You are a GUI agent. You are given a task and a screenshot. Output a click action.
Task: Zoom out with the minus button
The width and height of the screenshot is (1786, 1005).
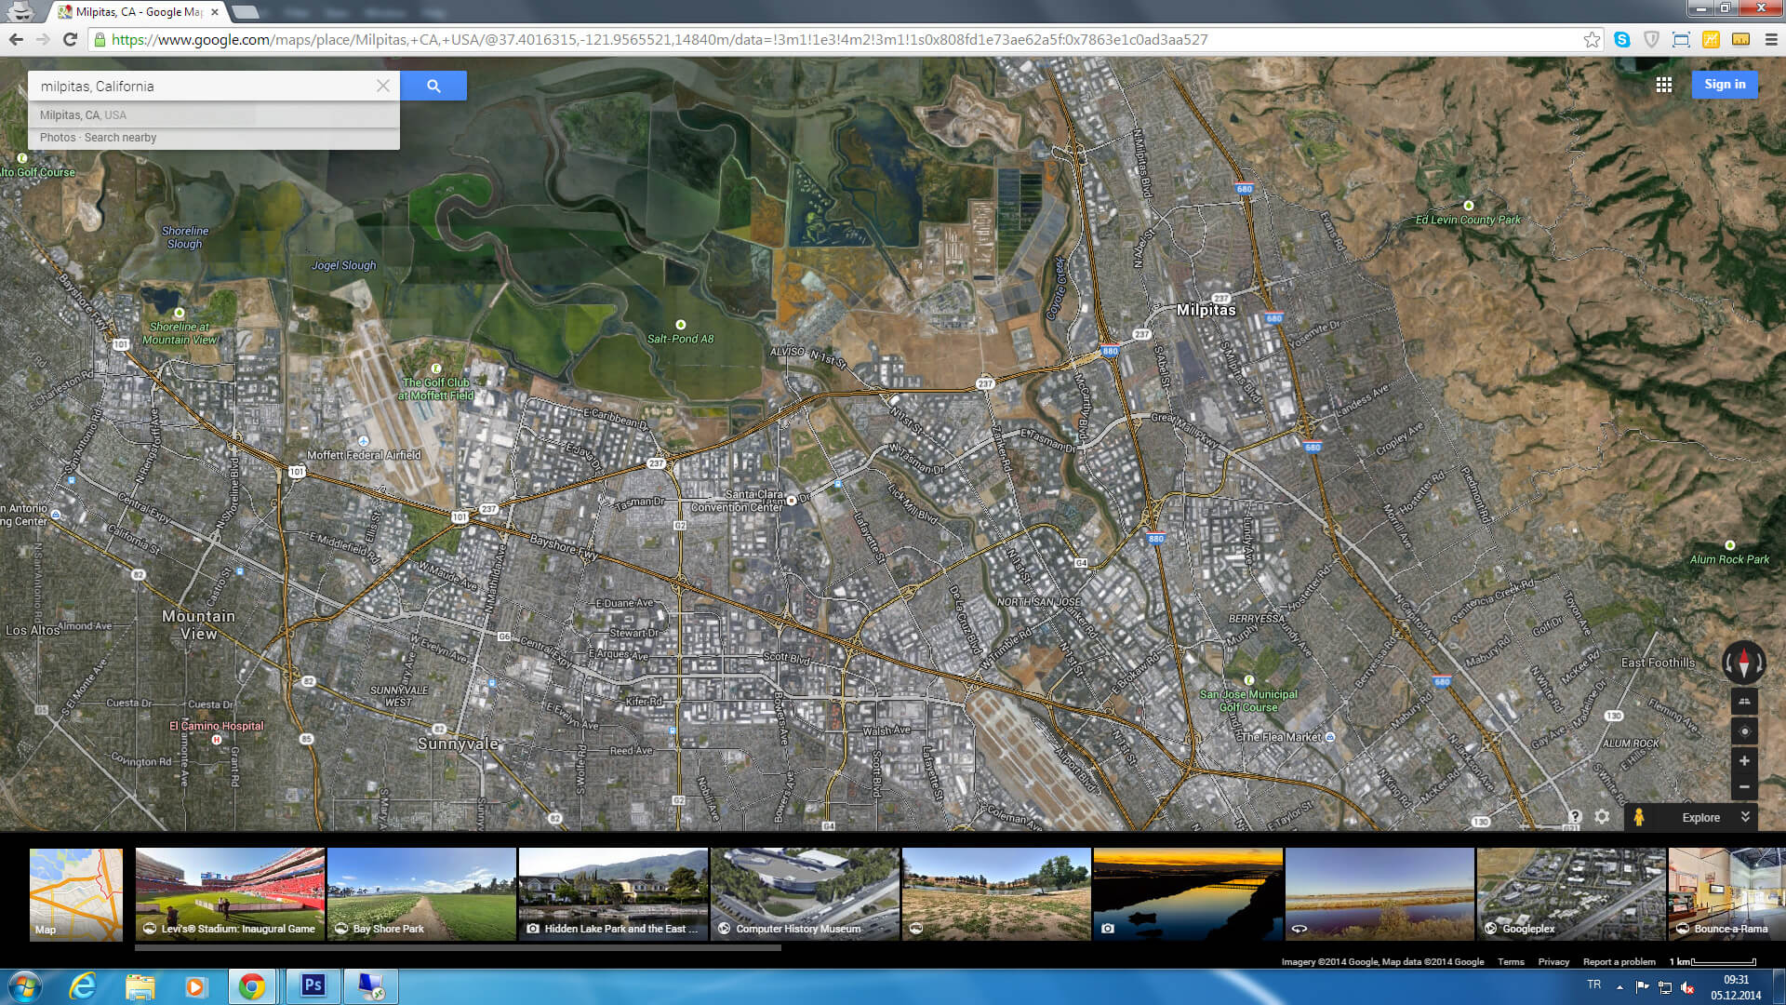(x=1744, y=787)
